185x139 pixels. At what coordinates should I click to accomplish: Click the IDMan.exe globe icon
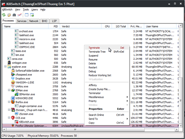click(x=13, y=90)
